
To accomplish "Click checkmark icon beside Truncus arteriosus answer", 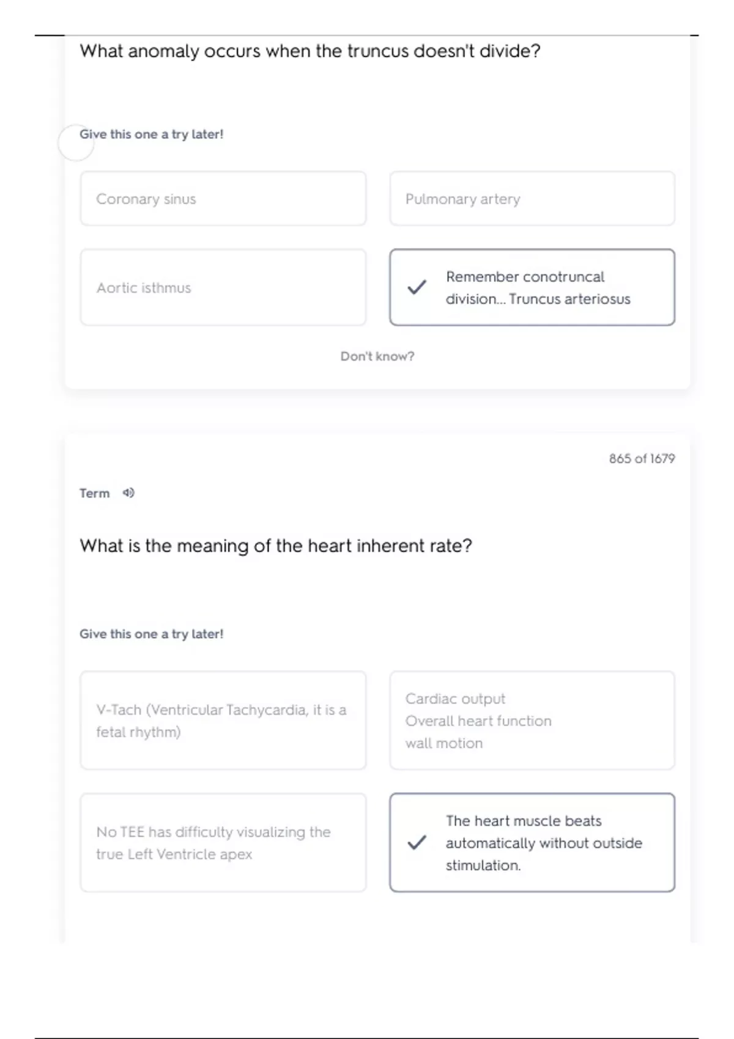I will [417, 287].
